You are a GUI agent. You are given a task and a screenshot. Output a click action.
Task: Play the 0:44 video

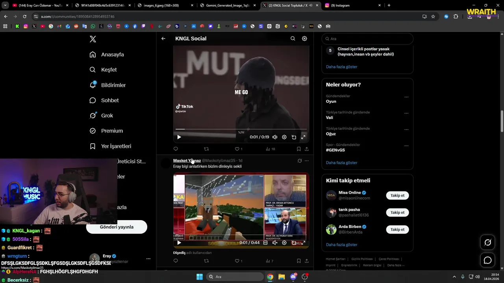pyautogui.click(x=179, y=243)
